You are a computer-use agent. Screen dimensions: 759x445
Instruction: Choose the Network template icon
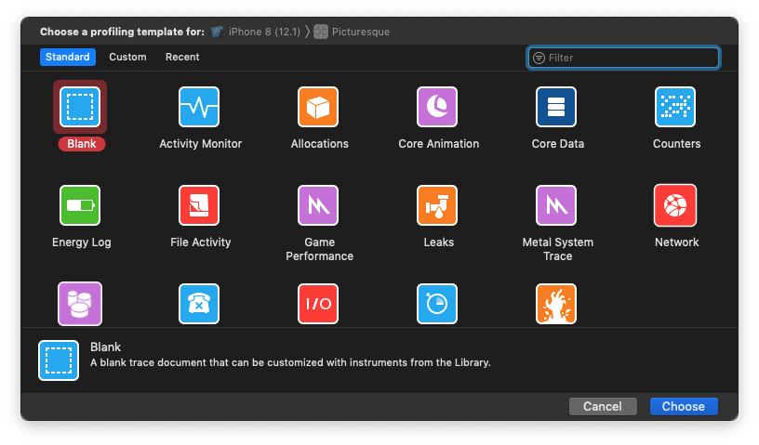tap(675, 205)
